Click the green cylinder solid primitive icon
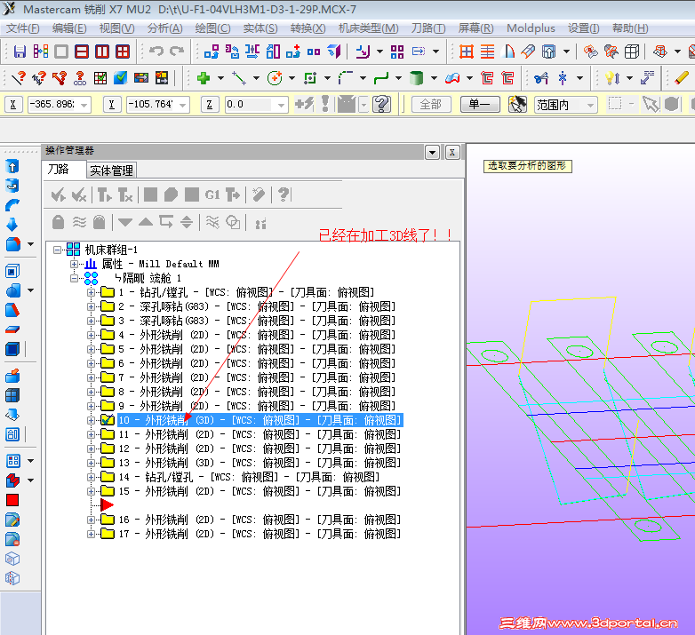This screenshot has width=695, height=635. (x=416, y=78)
